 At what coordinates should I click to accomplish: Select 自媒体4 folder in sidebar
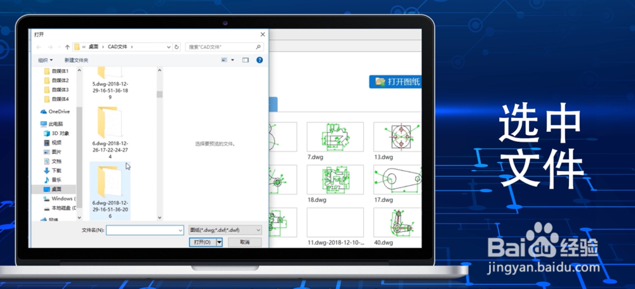click(57, 99)
